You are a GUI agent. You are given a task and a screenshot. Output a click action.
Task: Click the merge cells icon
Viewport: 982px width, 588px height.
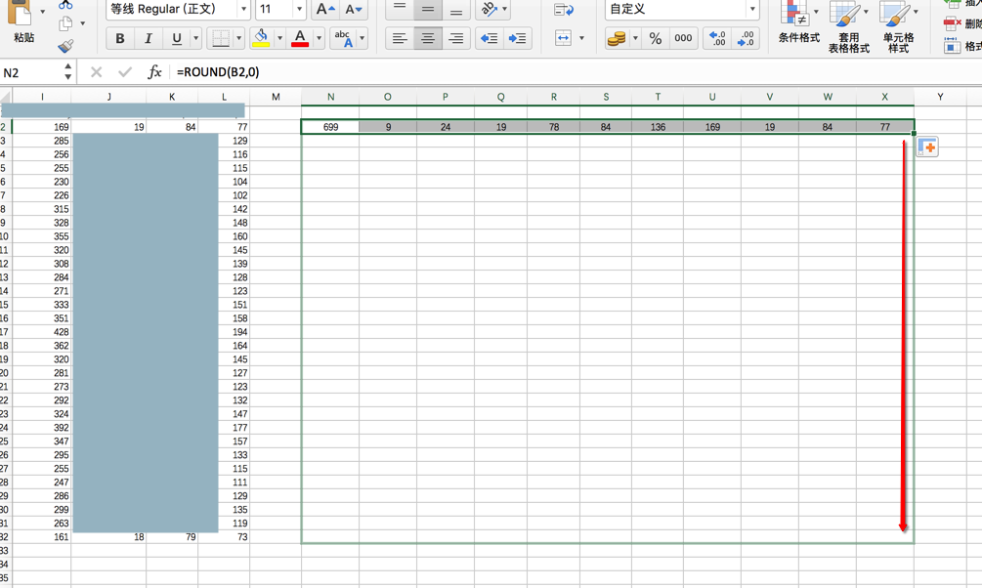(x=563, y=38)
